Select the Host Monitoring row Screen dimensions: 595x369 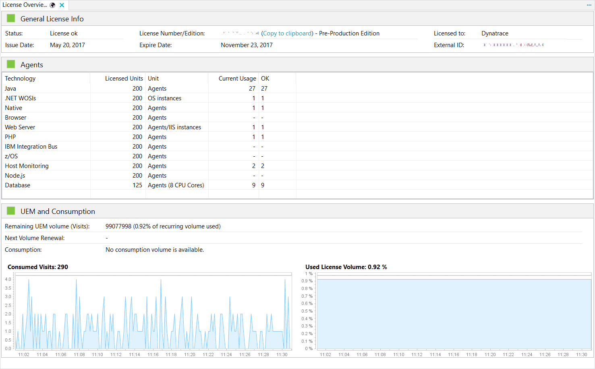coord(297,166)
